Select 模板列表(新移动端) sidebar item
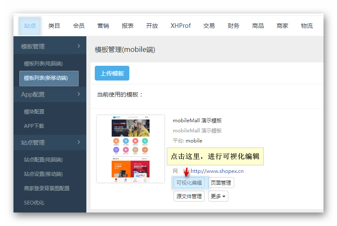 tap(49, 78)
